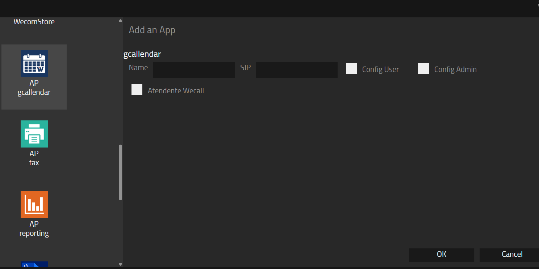Select the gcallendar calendar icon

[34, 63]
